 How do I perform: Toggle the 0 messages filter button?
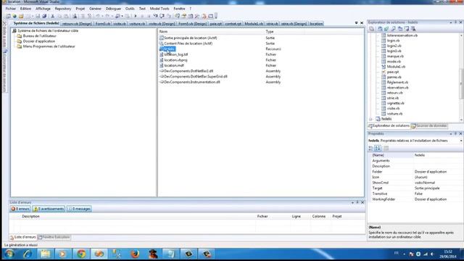coord(79,209)
